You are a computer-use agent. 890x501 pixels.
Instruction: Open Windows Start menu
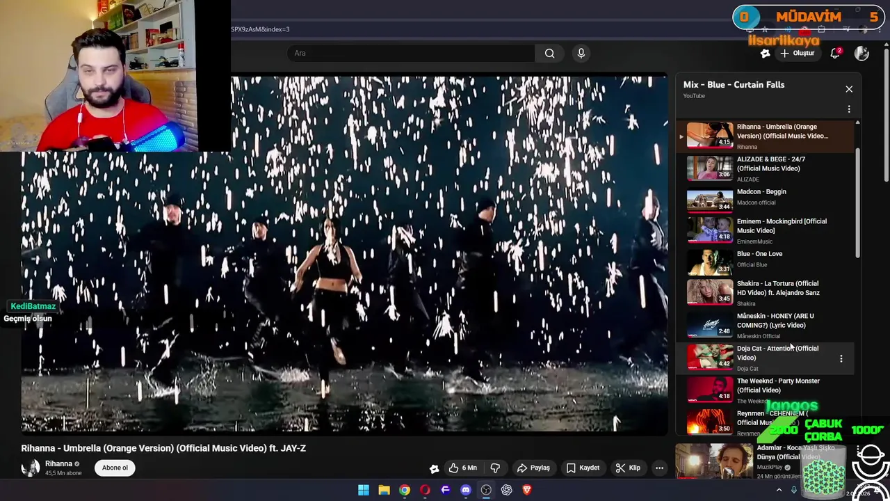pos(364,490)
